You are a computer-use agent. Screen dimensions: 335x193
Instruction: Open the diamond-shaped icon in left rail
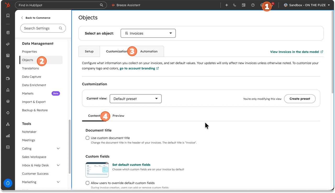coord(8,113)
